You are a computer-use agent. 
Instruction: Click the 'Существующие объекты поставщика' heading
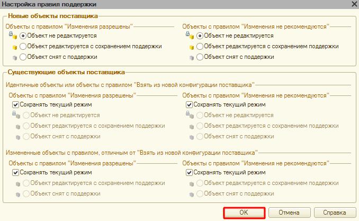coord(66,72)
